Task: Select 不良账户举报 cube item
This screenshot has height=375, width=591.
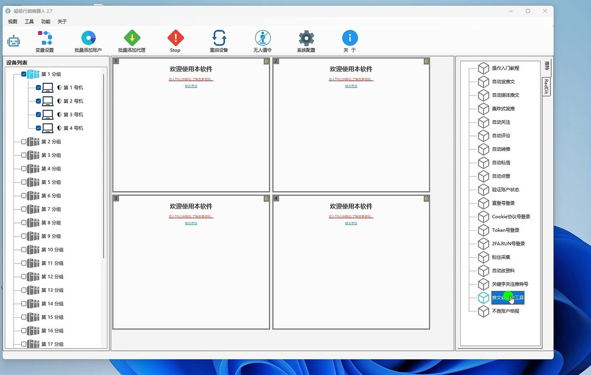Action: coord(499,311)
